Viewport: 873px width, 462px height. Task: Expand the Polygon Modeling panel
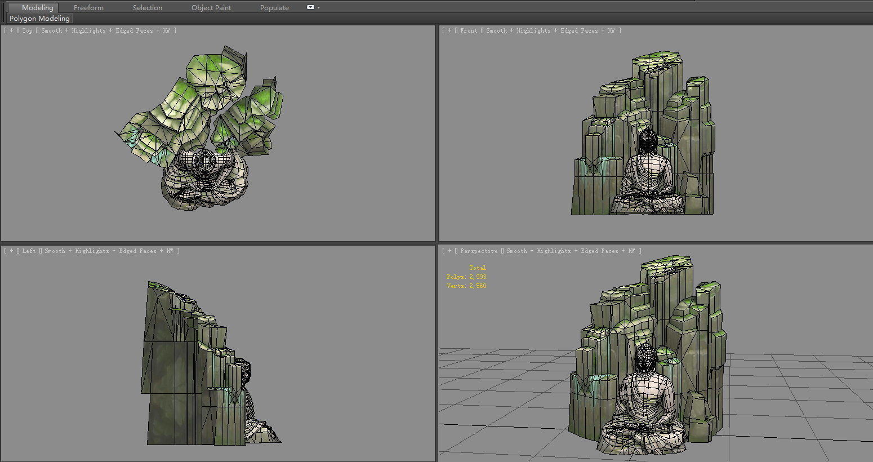(39, 19)
